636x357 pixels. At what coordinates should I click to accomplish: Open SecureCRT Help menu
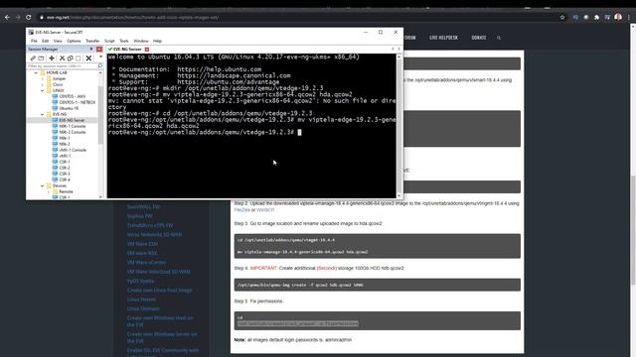pyautogui.click(x=157, y=41)
